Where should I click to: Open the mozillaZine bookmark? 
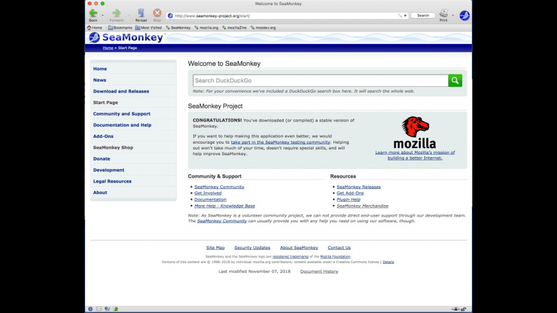coord(234,27)
